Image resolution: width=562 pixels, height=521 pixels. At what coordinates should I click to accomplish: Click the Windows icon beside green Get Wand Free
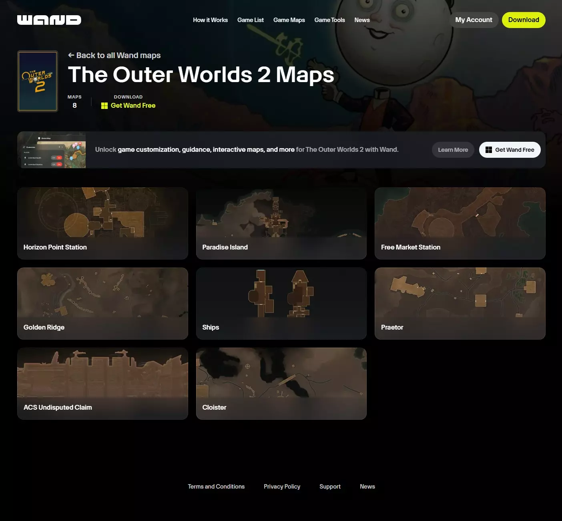point(104,106)
